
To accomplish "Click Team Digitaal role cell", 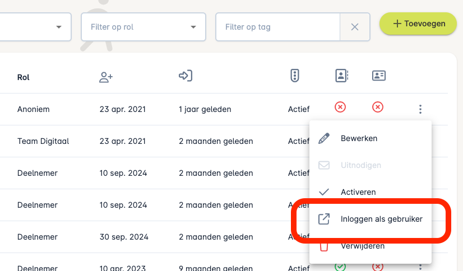I will click(43, 141).
